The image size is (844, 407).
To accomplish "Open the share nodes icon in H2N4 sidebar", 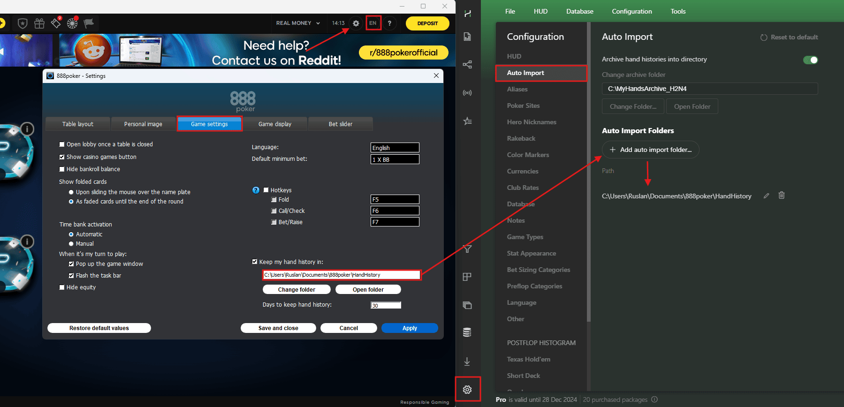I will click(467, 65).
